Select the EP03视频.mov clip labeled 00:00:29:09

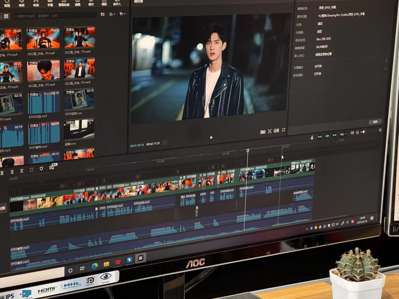pos(145,189)
